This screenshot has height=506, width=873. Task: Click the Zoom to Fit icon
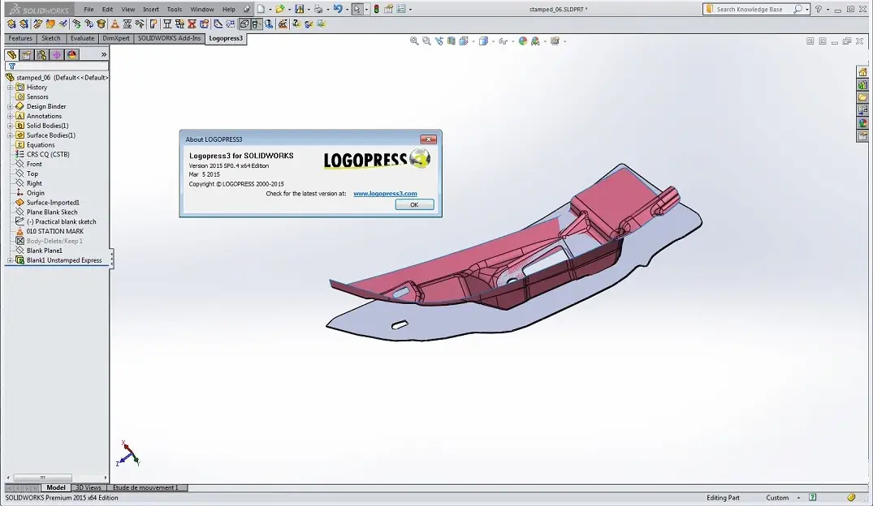pyautogui.click(x=414, y=41)
